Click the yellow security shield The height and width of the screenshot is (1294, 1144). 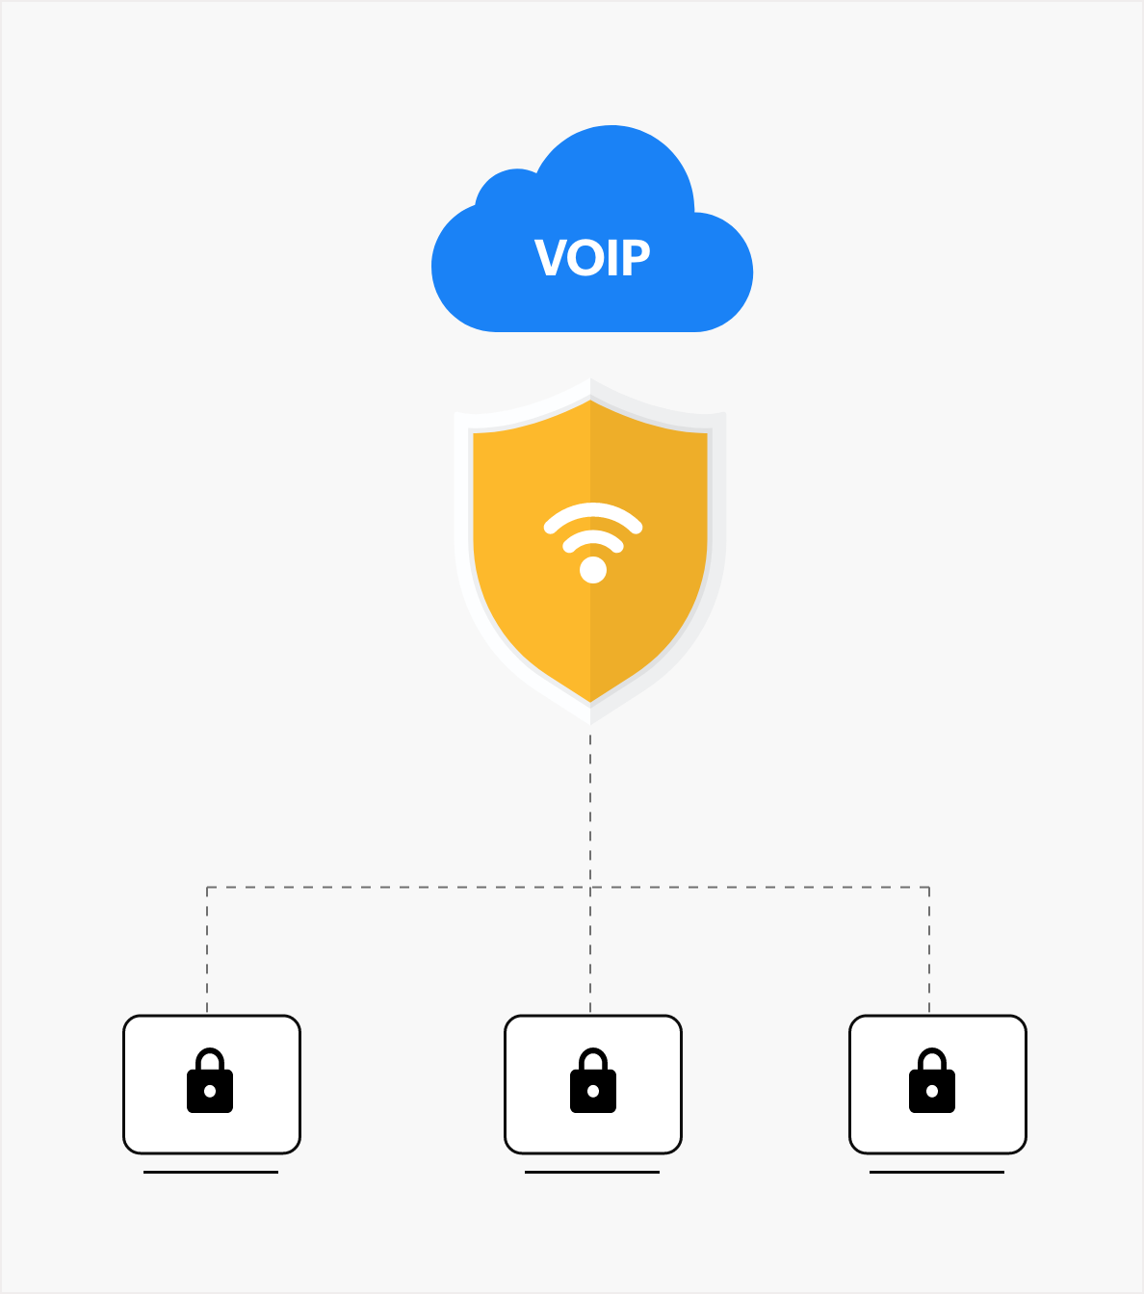(x=590, y=551)
